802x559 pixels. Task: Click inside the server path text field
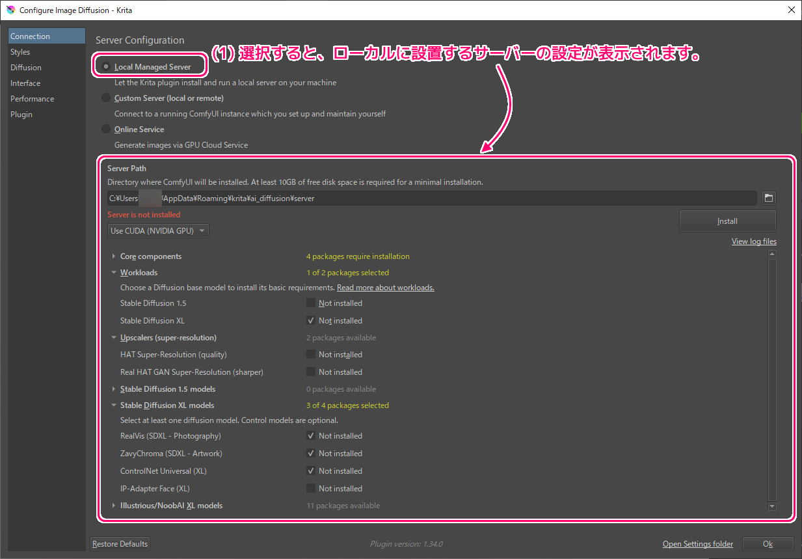coord(432,198)
